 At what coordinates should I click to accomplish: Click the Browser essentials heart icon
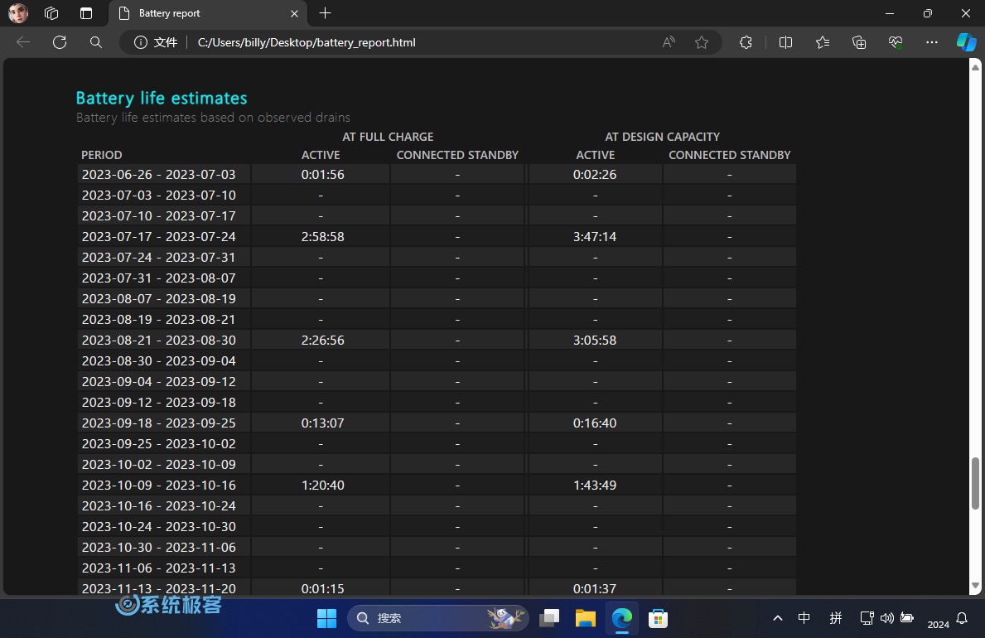tap(896, 42)
